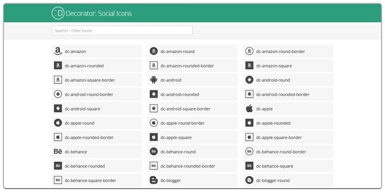Focus the Search - Filter Icons field
Image resolution: width=385 pixels, height=192 pixels.
[x=122, y=31]
